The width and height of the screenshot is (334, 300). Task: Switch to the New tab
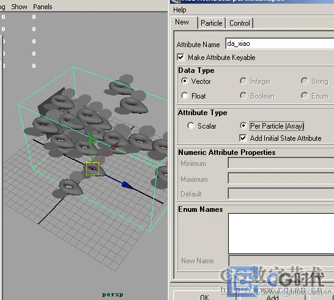click(x=182, y=22)
